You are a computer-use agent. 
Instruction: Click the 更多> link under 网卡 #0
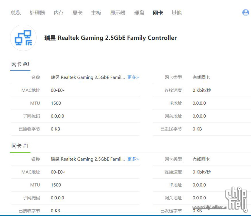(133, 78)
